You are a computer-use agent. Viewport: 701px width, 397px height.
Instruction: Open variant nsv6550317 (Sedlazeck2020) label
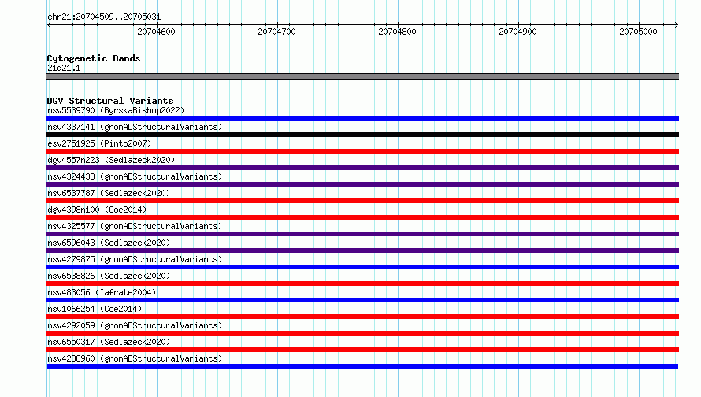(109, 342)
